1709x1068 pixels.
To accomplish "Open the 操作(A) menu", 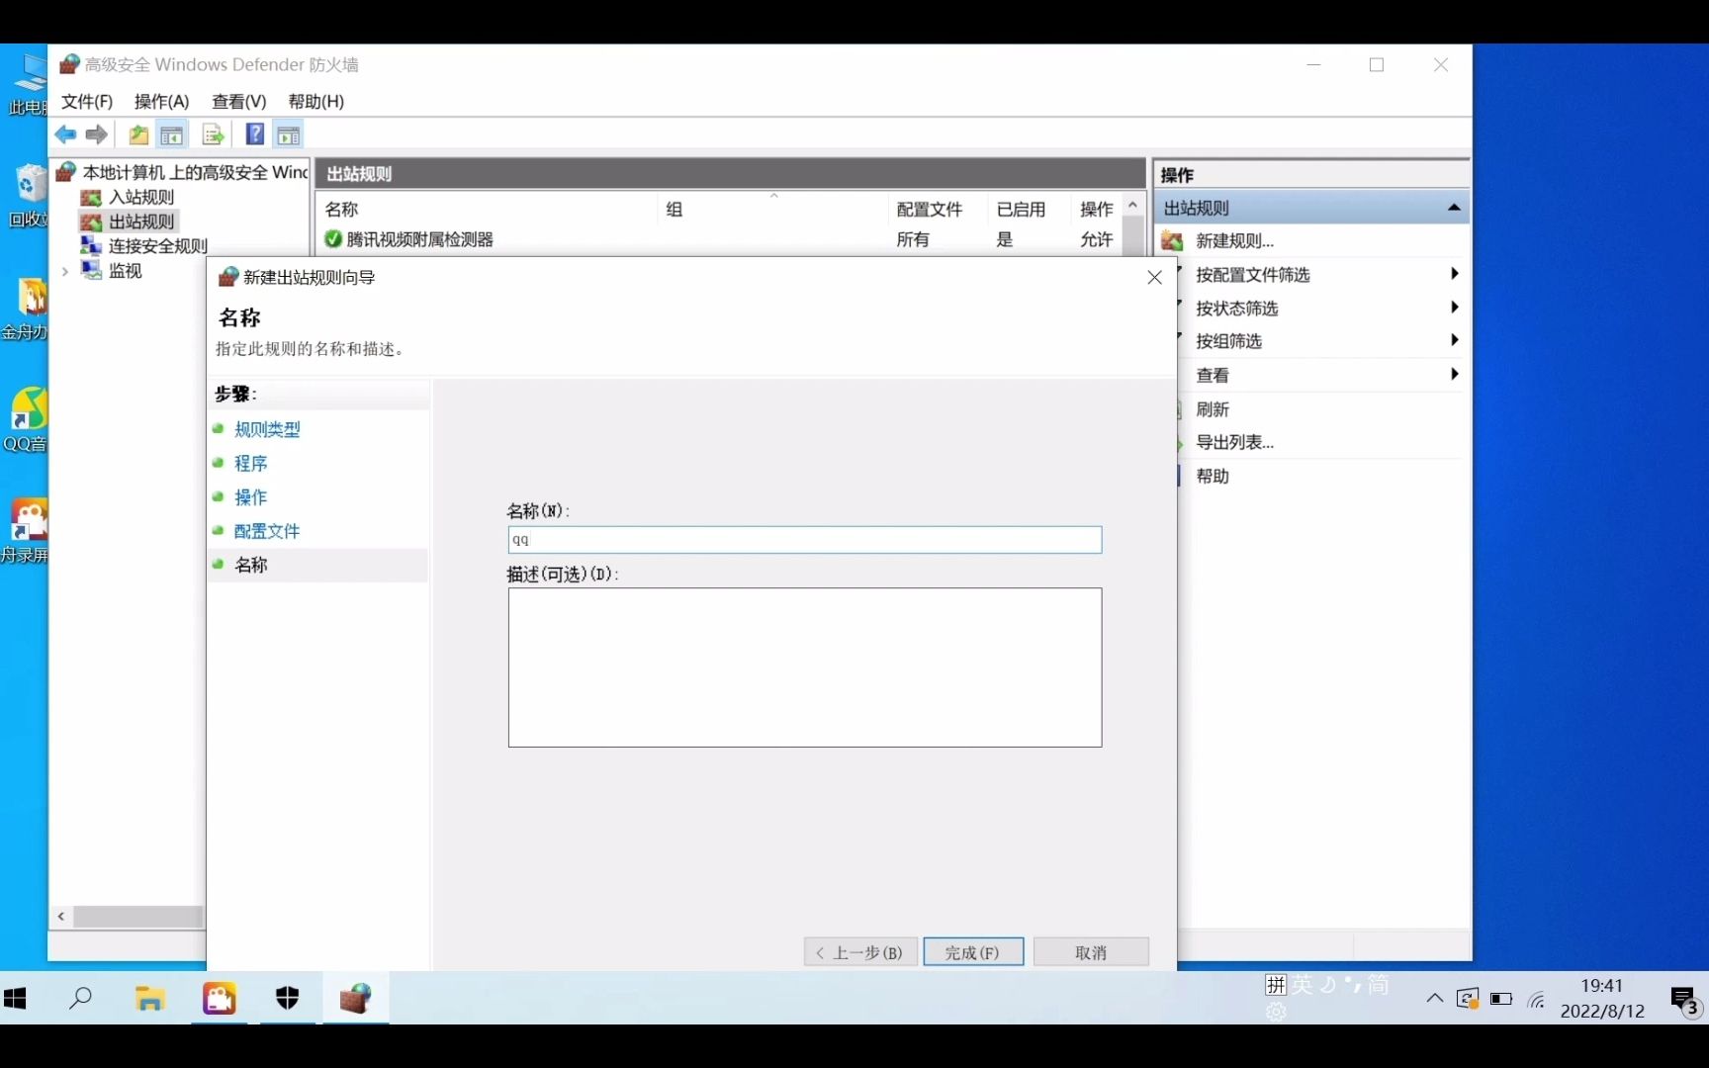I will (x=161, y=101).
